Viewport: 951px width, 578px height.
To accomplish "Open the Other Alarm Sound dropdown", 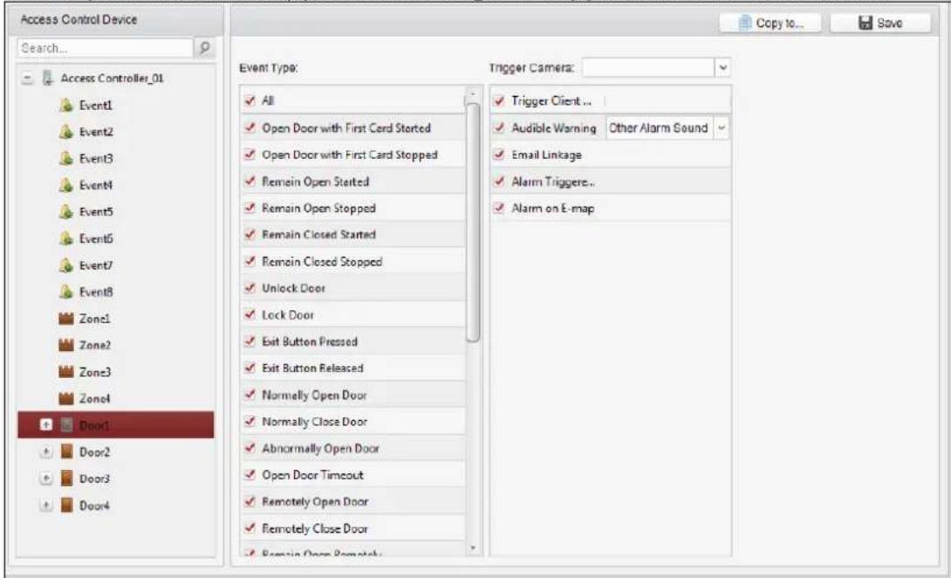I will pyautogui.click(x=722, y=127).
